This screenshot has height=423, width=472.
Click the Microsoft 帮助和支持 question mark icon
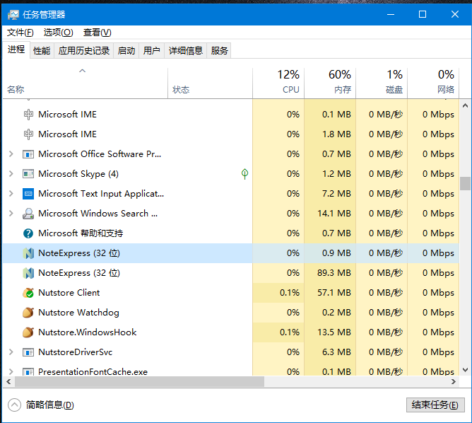(x=28, y=233)
